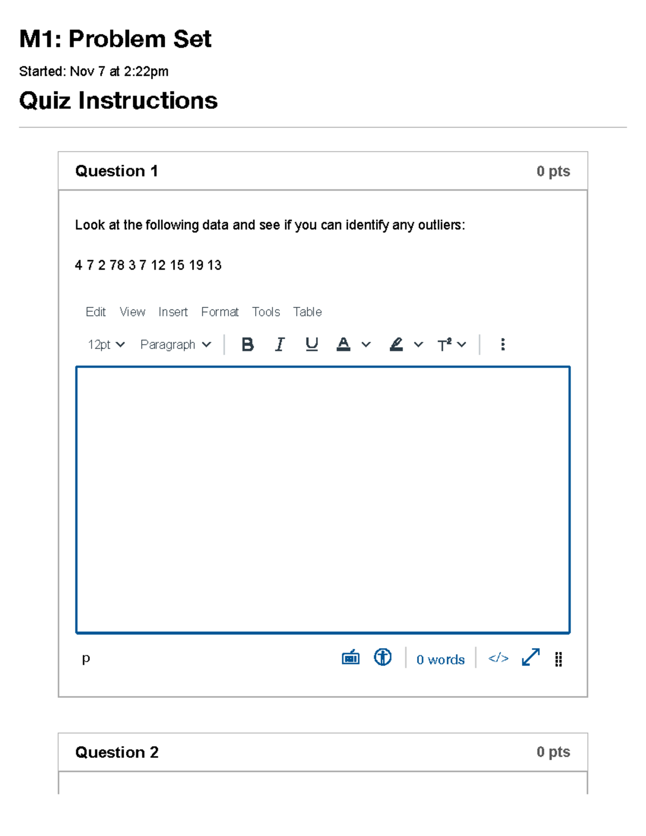
Task: Open the Table menu
Action: pos(307,312)
